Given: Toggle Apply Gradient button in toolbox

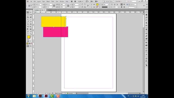Looking at the screenshot, I should pyautogui.click(x=29, y=44).
